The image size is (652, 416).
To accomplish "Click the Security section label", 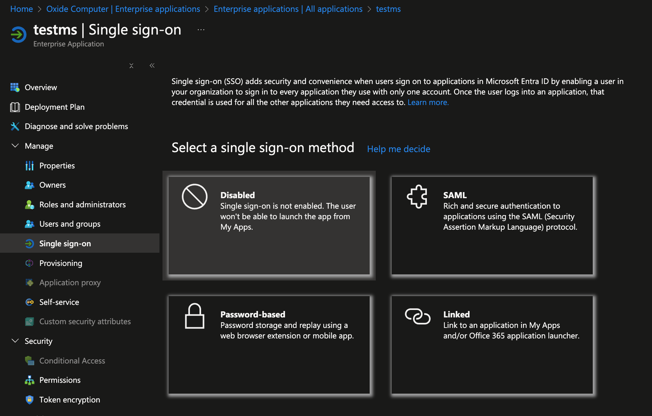I will click(39, 341).
